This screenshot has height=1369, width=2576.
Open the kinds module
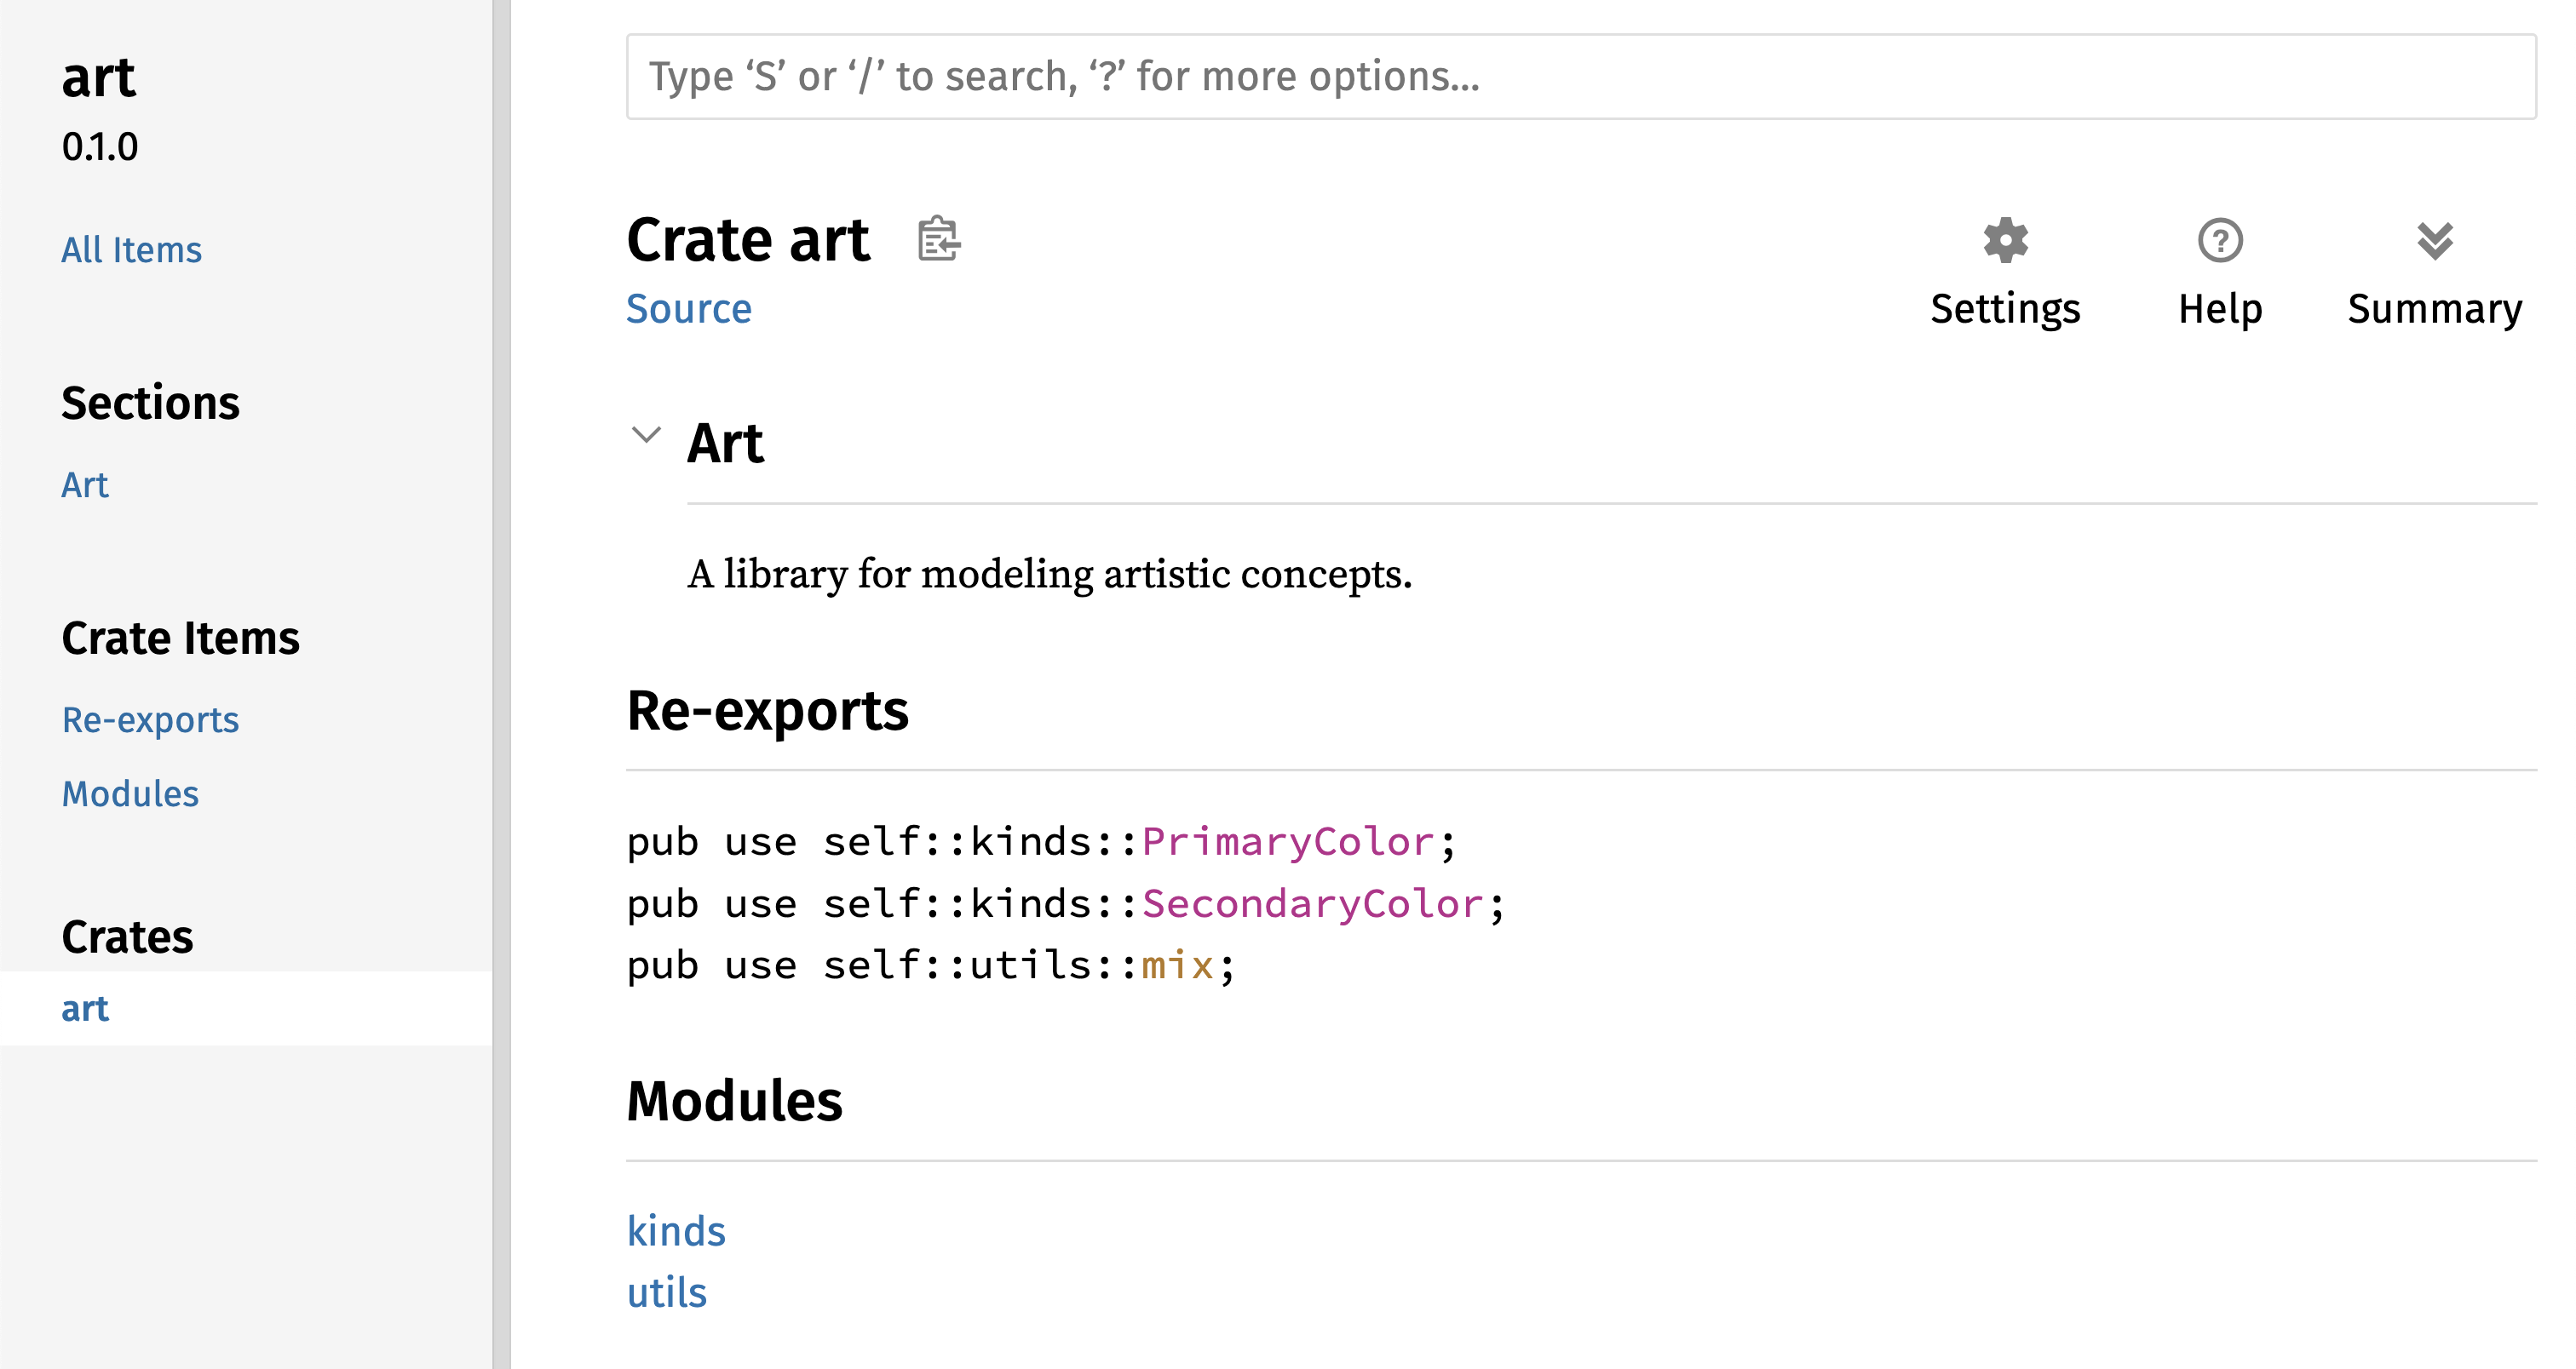[x=676, y=1231]
